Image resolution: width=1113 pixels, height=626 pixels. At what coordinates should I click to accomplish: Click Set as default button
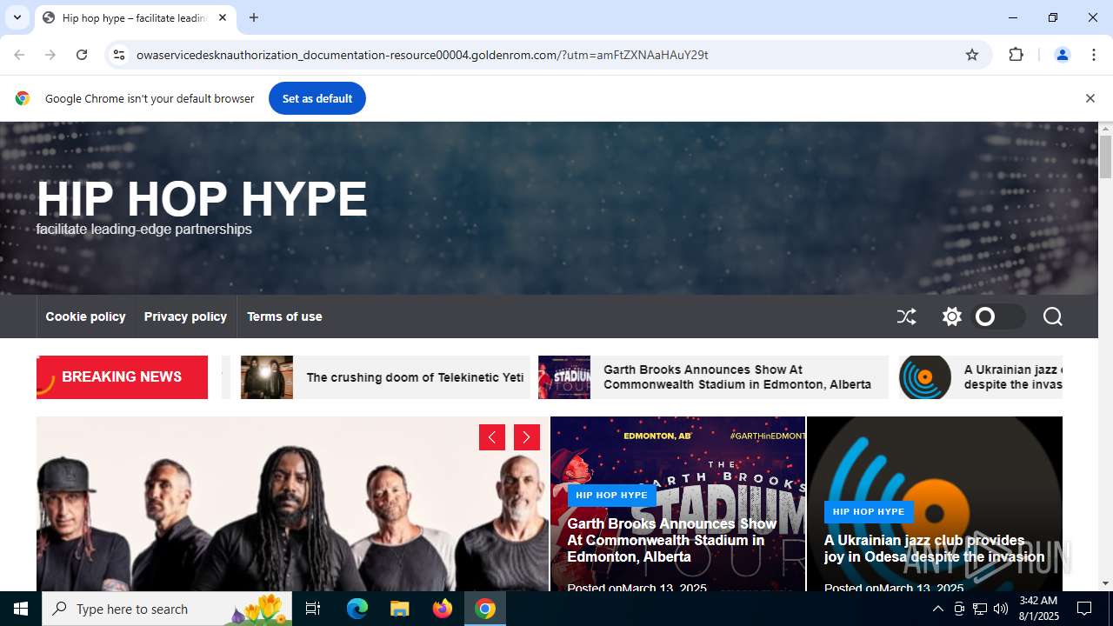tap(317, 98)
